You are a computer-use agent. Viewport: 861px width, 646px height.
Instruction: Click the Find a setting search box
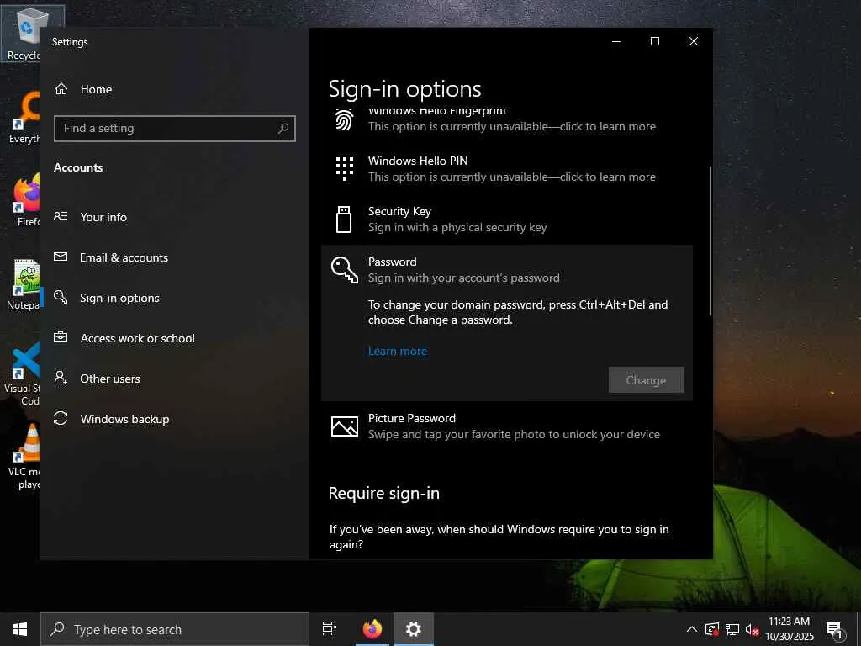tap(175, 129)
